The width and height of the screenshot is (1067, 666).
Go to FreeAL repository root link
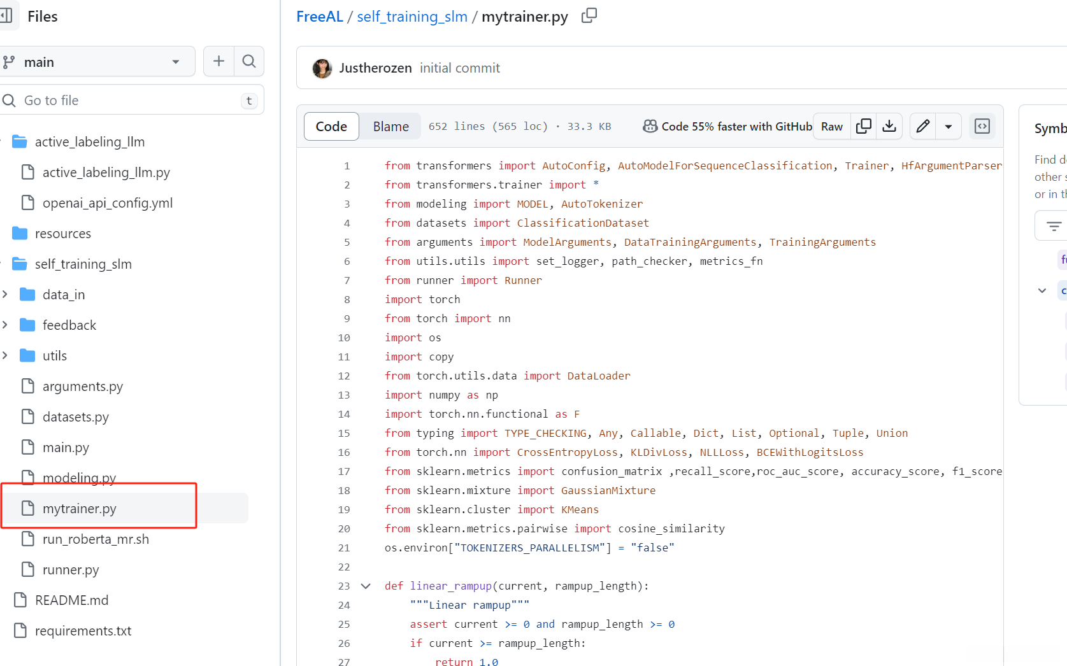pyautogui.click(x=319, y=17)
